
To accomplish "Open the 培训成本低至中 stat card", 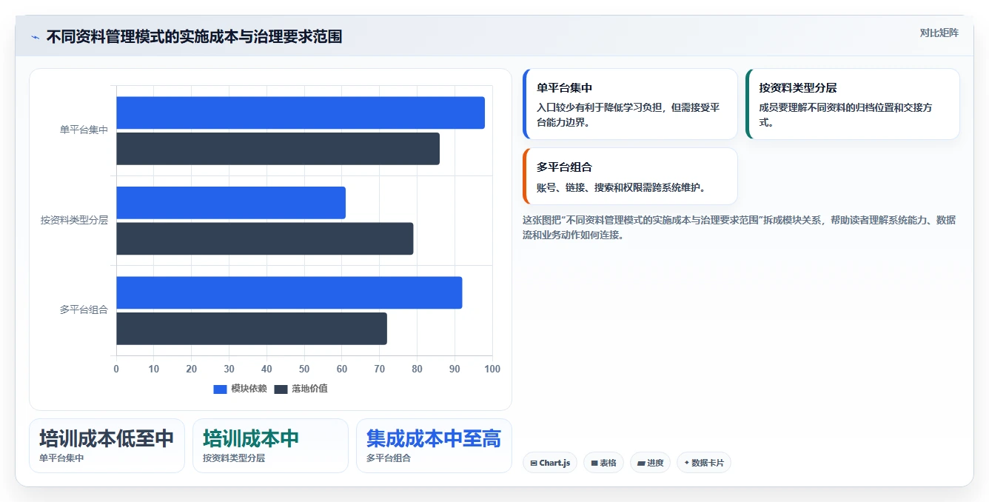I will pyautogui.click(x=107, y=446).
